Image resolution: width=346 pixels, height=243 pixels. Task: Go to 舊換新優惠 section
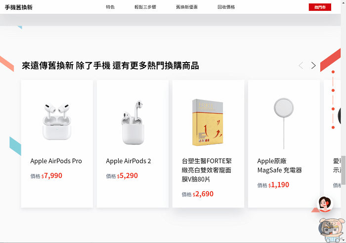tap(187, 7)
